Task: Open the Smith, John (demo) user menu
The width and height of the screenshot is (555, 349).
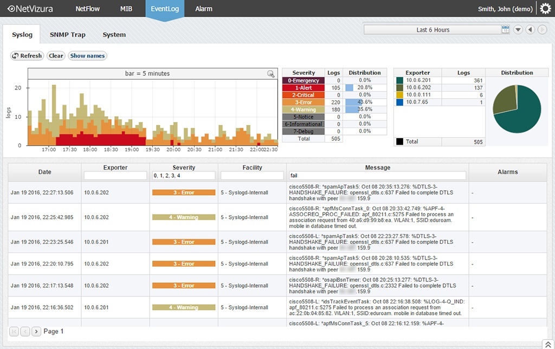Action: coord(505,9)
